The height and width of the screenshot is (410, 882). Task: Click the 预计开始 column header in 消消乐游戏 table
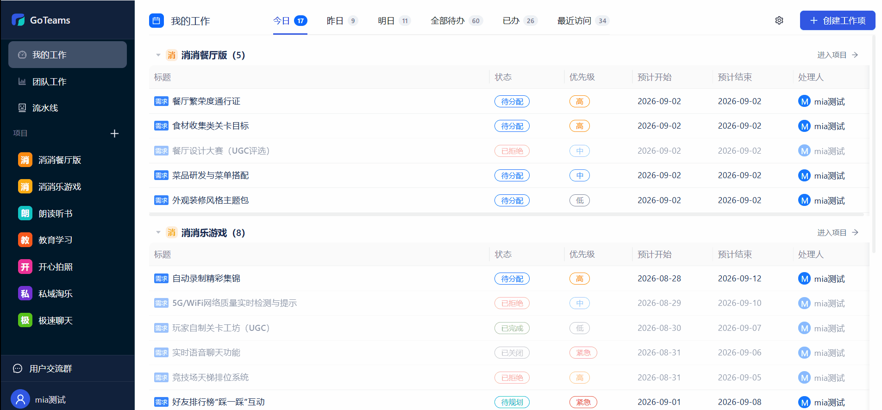coord(654,254)
